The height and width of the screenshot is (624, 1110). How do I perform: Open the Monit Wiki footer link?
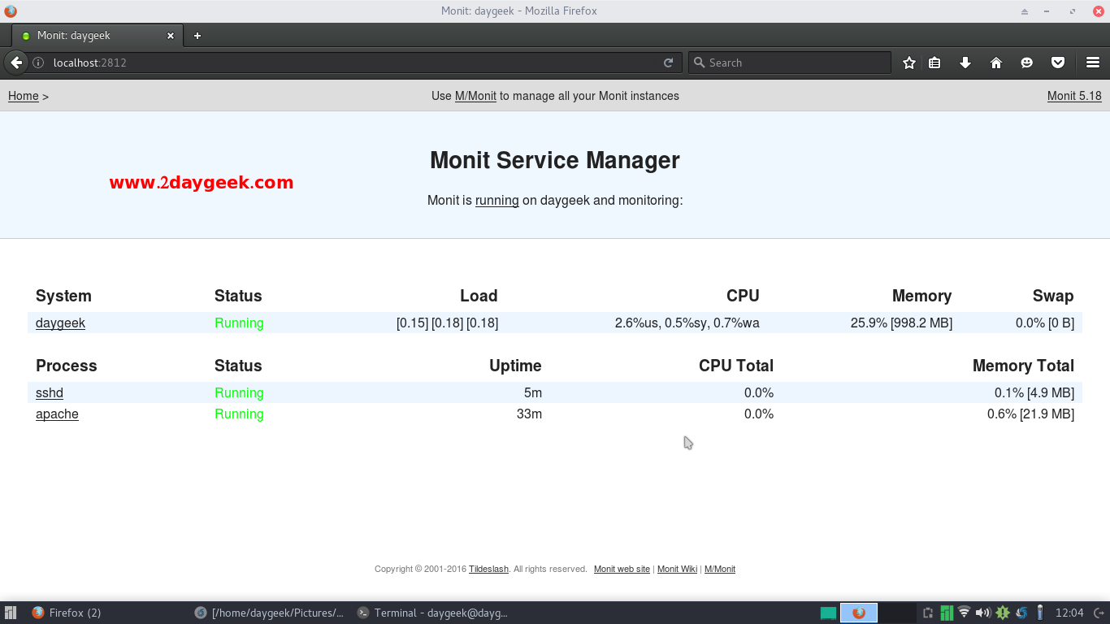click(677, 569)
